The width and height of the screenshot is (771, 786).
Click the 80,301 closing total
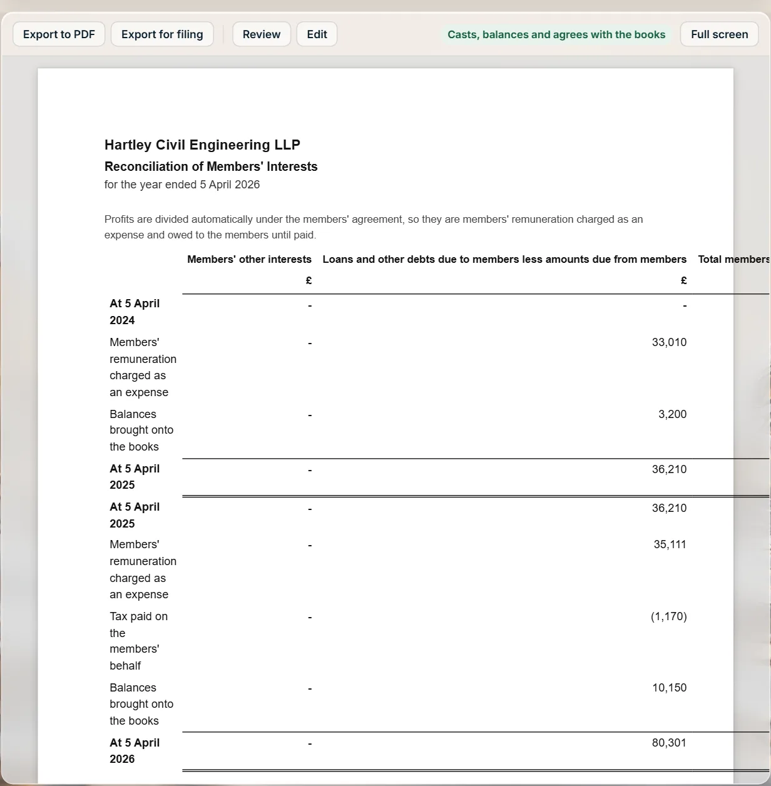[669, 743]
